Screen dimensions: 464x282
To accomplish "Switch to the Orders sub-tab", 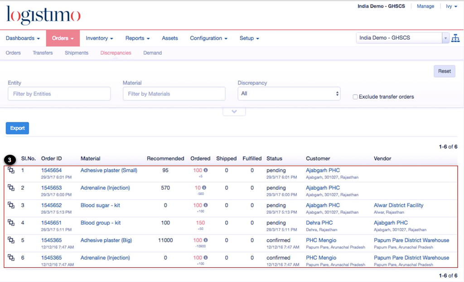I will click(x=13, y=53).
